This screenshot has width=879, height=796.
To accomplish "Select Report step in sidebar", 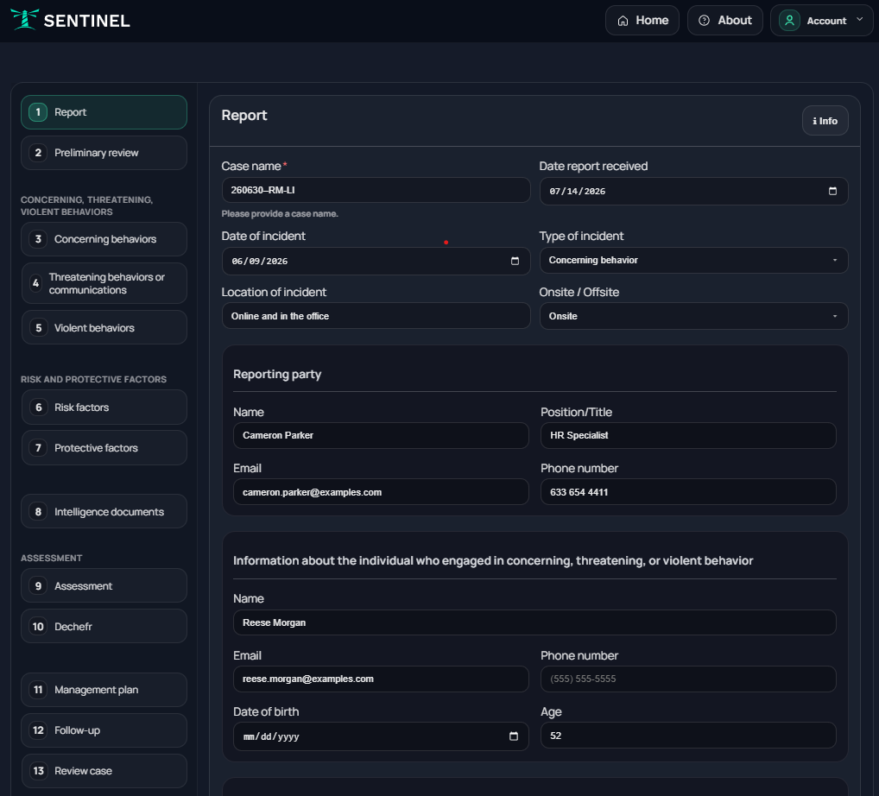I will coord(104,112).
